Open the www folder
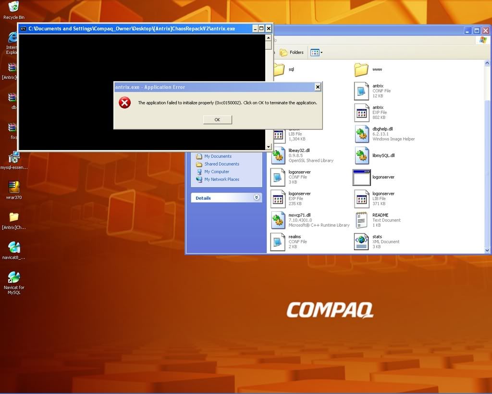The image size is (492, 394). click(361, 70)
